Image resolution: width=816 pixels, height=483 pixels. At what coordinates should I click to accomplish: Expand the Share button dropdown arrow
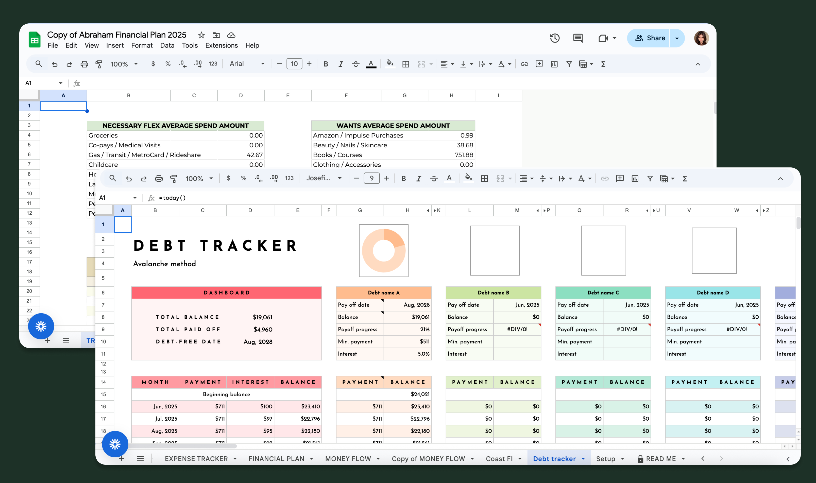click(677, 38)
